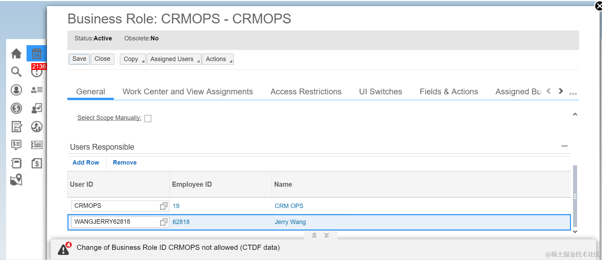Open the globe with arrow icon
The image size is (602, 260).
click(x=37, y=127)
